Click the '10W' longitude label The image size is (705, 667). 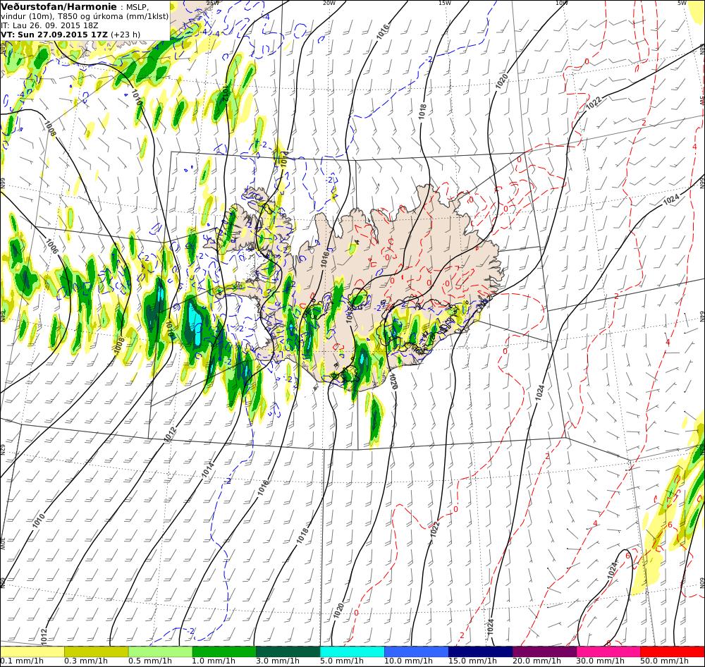tap(562, 3)
